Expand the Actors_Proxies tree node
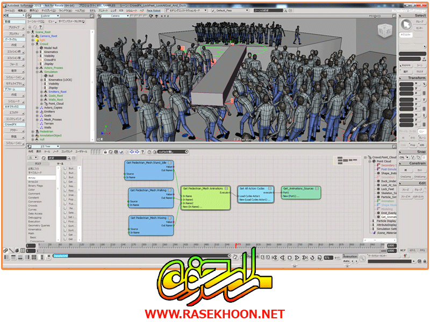 (x=37, y=68)
